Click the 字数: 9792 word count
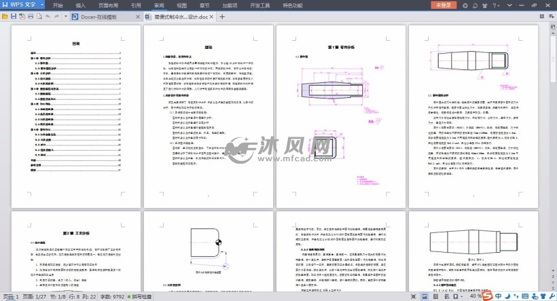 click(112, 296)
